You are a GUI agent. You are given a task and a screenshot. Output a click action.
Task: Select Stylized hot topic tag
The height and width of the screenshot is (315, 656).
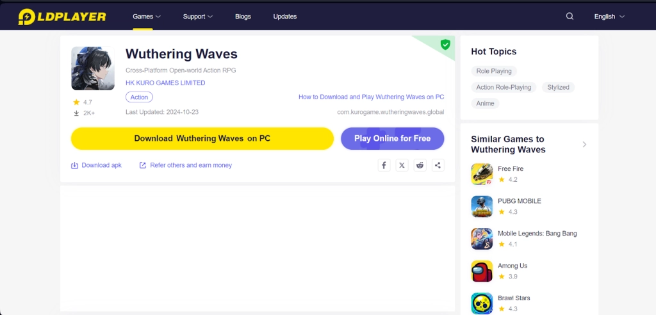[x=558, y=88]
